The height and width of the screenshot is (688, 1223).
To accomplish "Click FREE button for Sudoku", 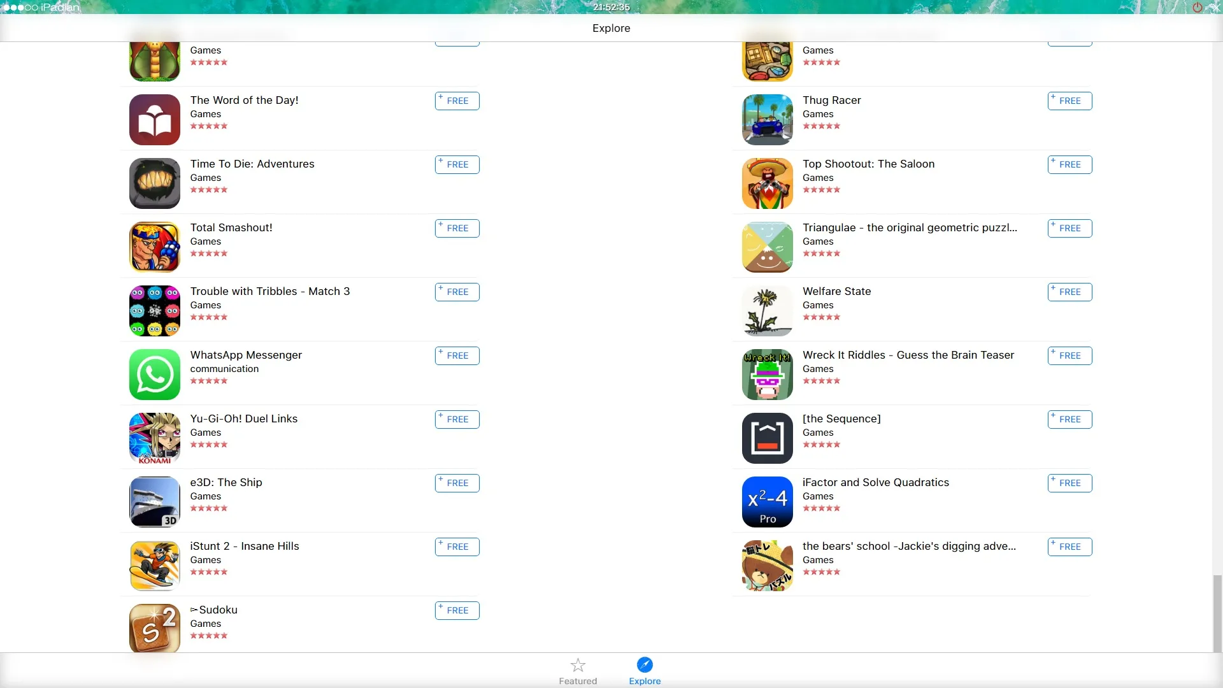I will [457, 610].
